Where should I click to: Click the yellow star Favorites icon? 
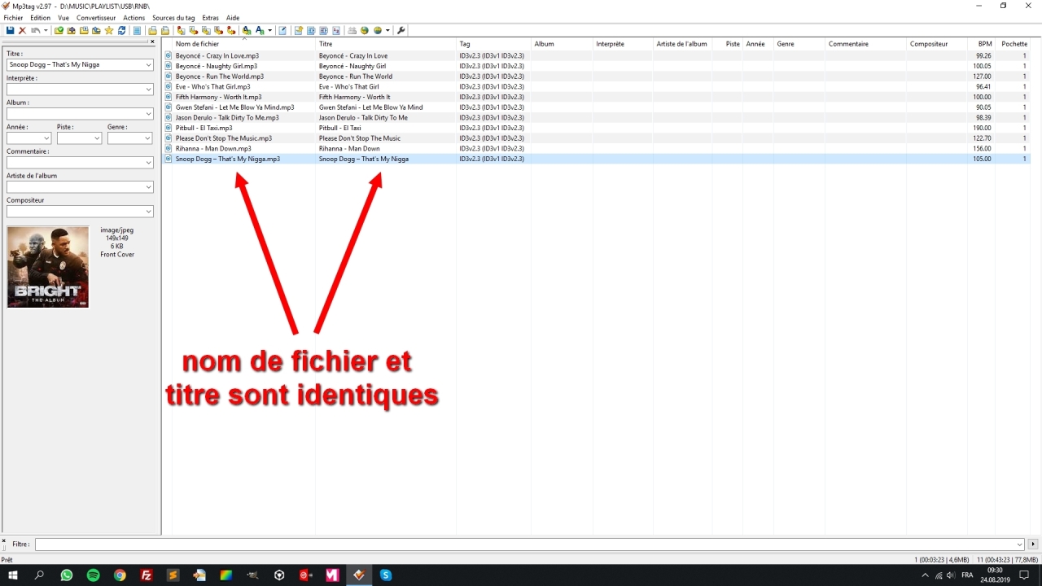click(109, 31)
